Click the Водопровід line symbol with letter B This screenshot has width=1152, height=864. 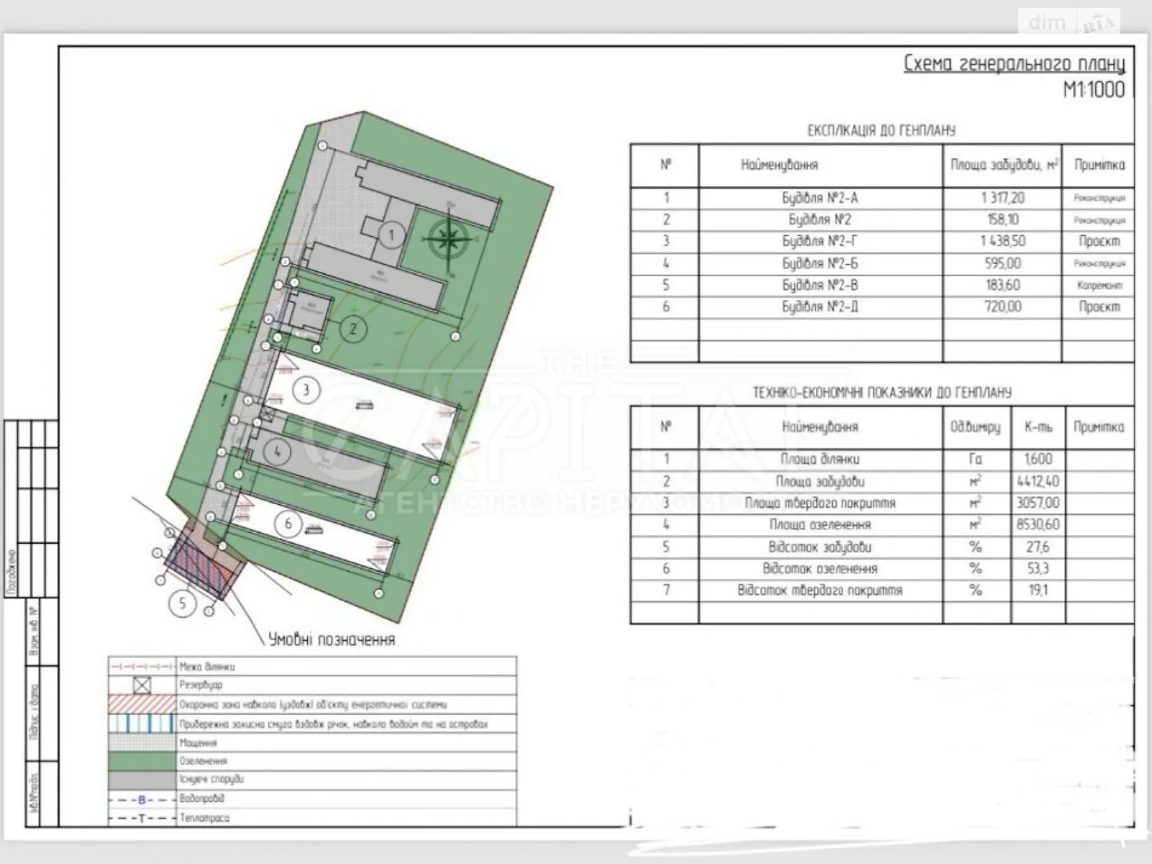coord(142,799)
